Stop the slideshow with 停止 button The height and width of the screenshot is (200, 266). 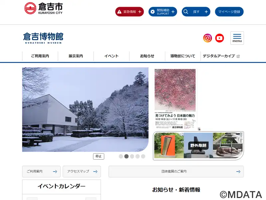98,156
